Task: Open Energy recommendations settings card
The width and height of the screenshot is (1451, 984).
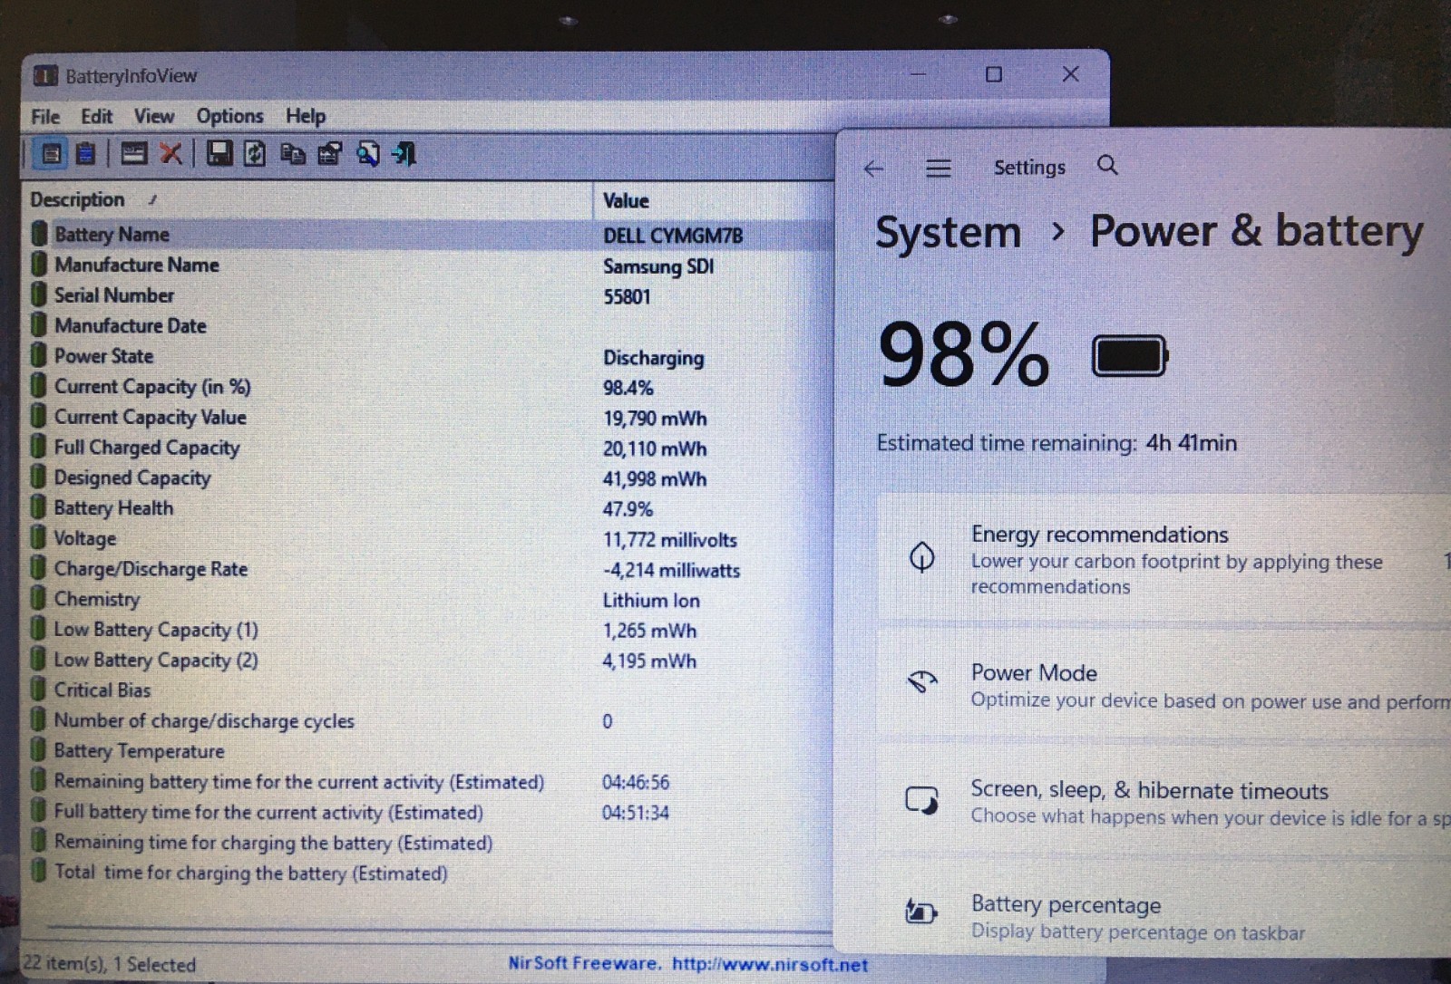Action: pyautogui.click(x=1164, y=558)
